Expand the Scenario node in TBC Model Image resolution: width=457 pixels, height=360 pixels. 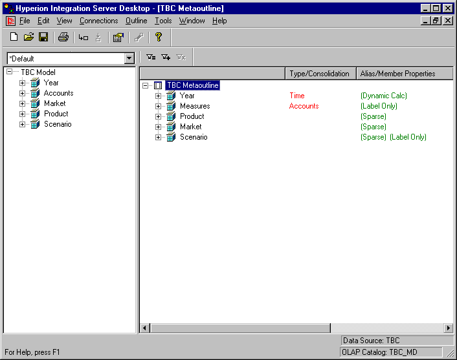[x=23, y=124]
